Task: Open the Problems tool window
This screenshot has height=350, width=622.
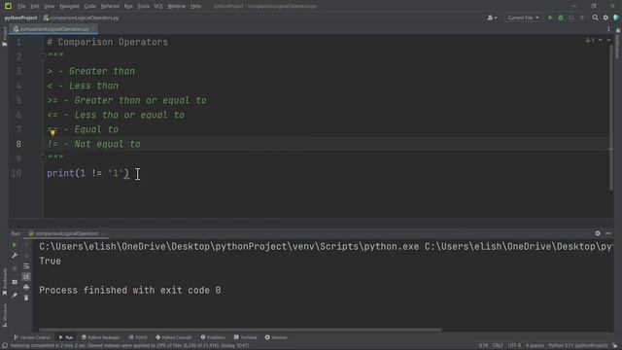Action: [x=213, y=337]
